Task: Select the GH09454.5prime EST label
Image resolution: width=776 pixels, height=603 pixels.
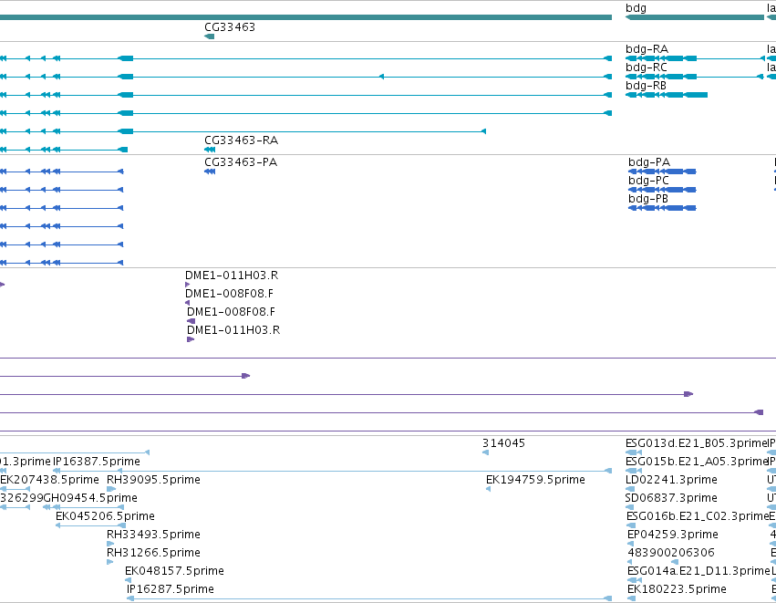Action: pyautogui.click(x=90, y=498)
